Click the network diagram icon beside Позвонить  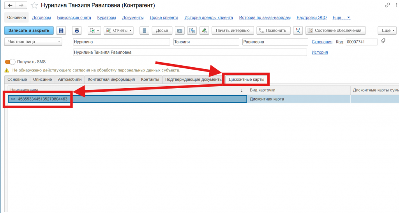[298, 30]
